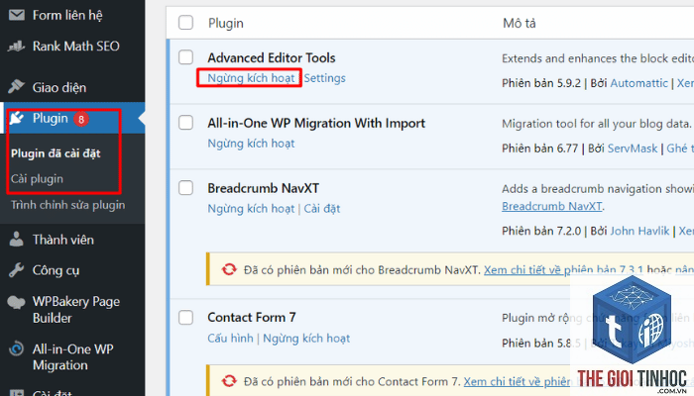Select Plugin đã cài đặt submenu
The width and height of the screenshot is (694, 396).
point(56,153)
